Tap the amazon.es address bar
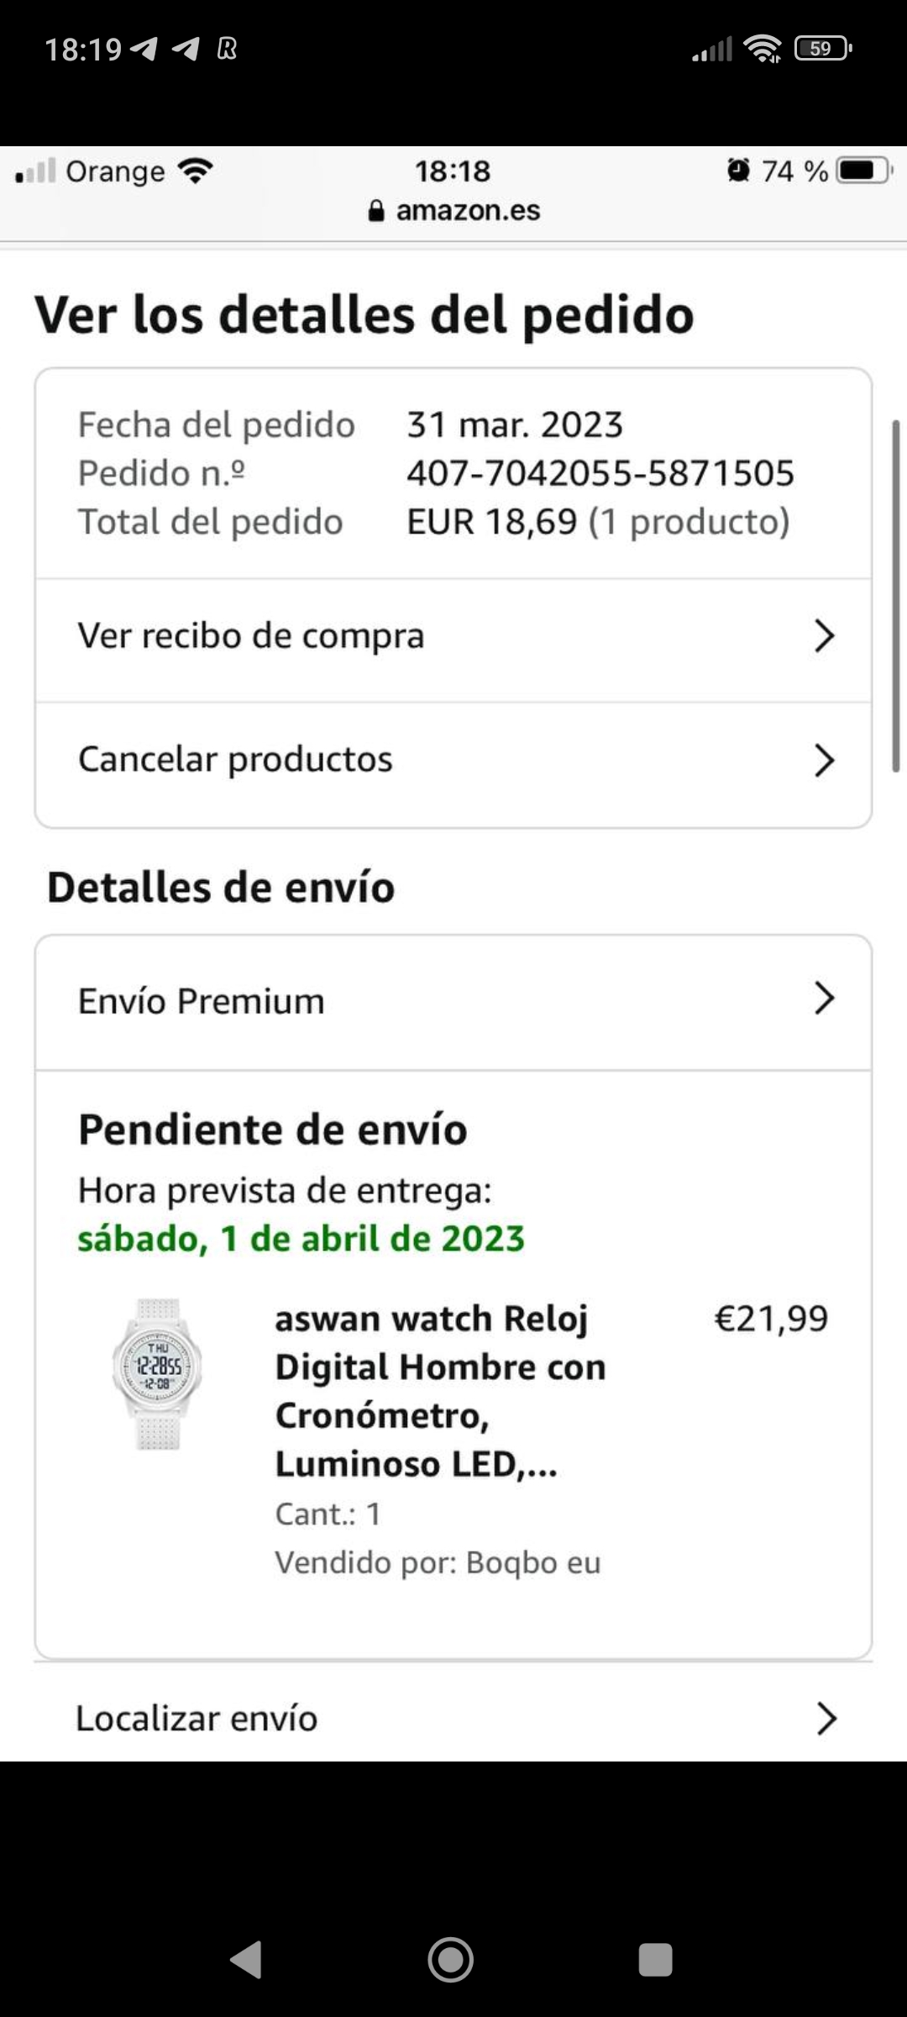This screenshot has width=907, height=2017. [468, 210]
